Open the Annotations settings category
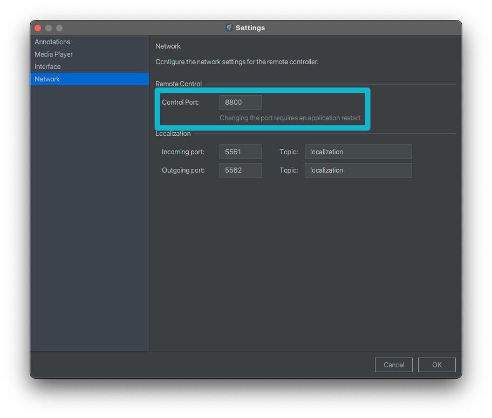This screenshot has height=418, width=492. pyautogui.click(x=52, y=42)
